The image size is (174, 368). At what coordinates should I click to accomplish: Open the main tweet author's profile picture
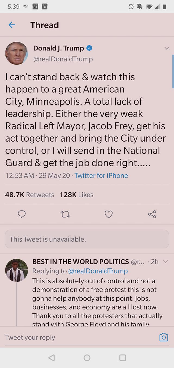point(17,53)
